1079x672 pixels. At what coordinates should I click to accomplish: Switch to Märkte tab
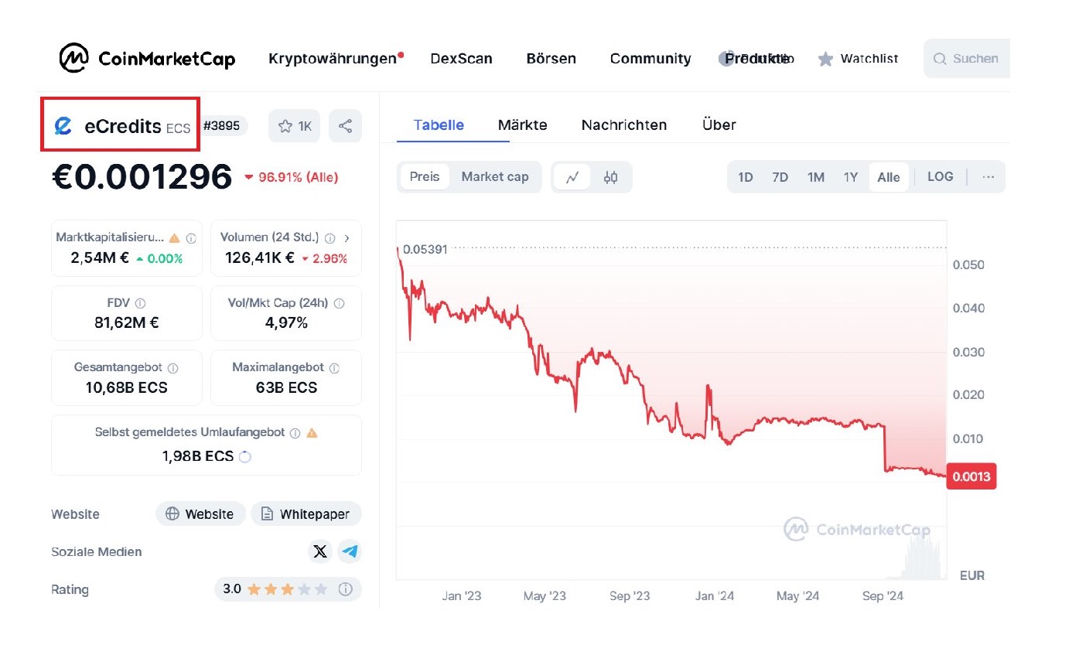point(523,125)
